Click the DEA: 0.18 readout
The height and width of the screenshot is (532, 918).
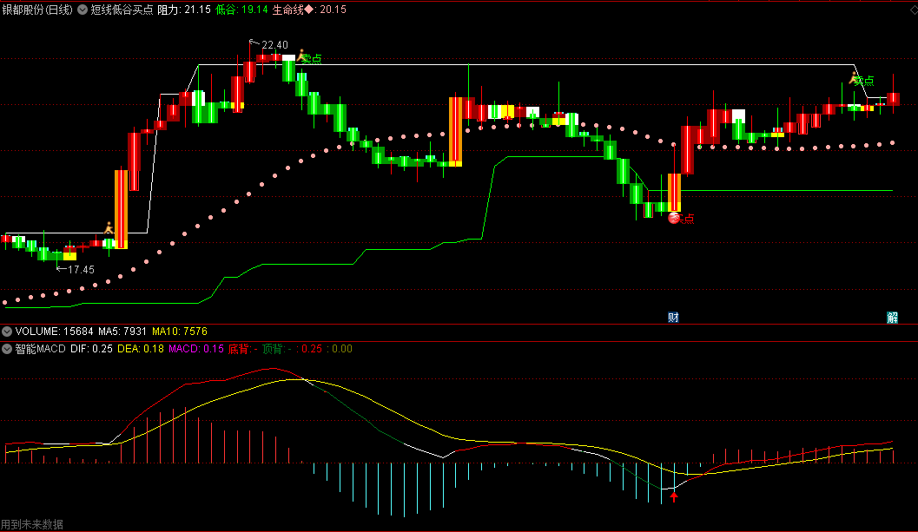click(x=141, y=349)
